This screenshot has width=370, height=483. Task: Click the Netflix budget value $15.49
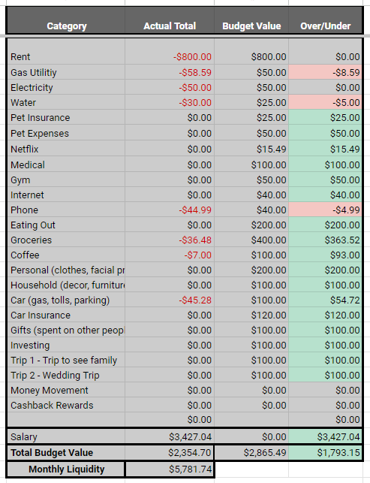click(x=251, y=149)
